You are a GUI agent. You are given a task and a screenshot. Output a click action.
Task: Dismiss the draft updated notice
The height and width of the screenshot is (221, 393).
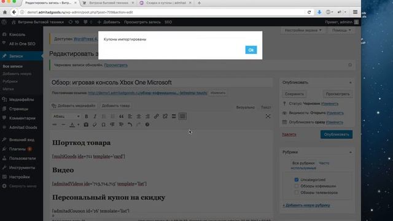350,65
